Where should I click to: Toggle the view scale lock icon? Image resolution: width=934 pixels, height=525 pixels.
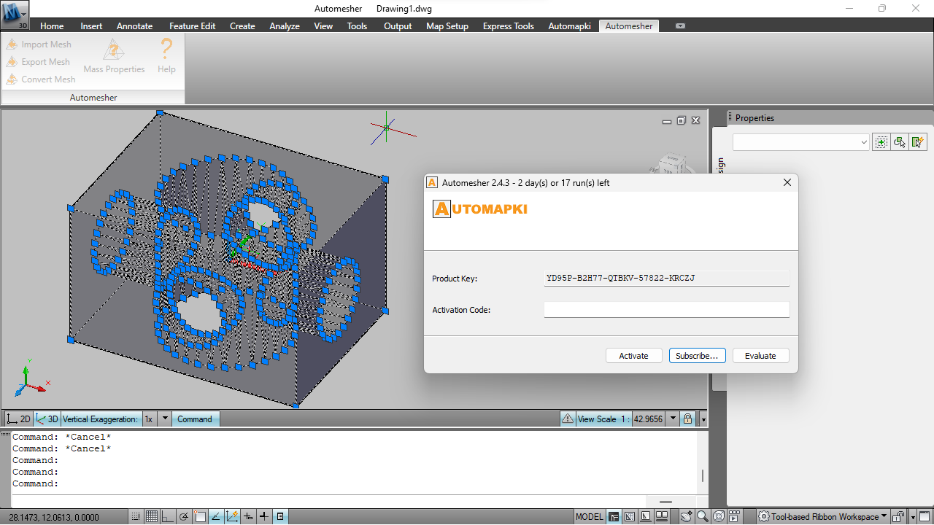[687, 419]
